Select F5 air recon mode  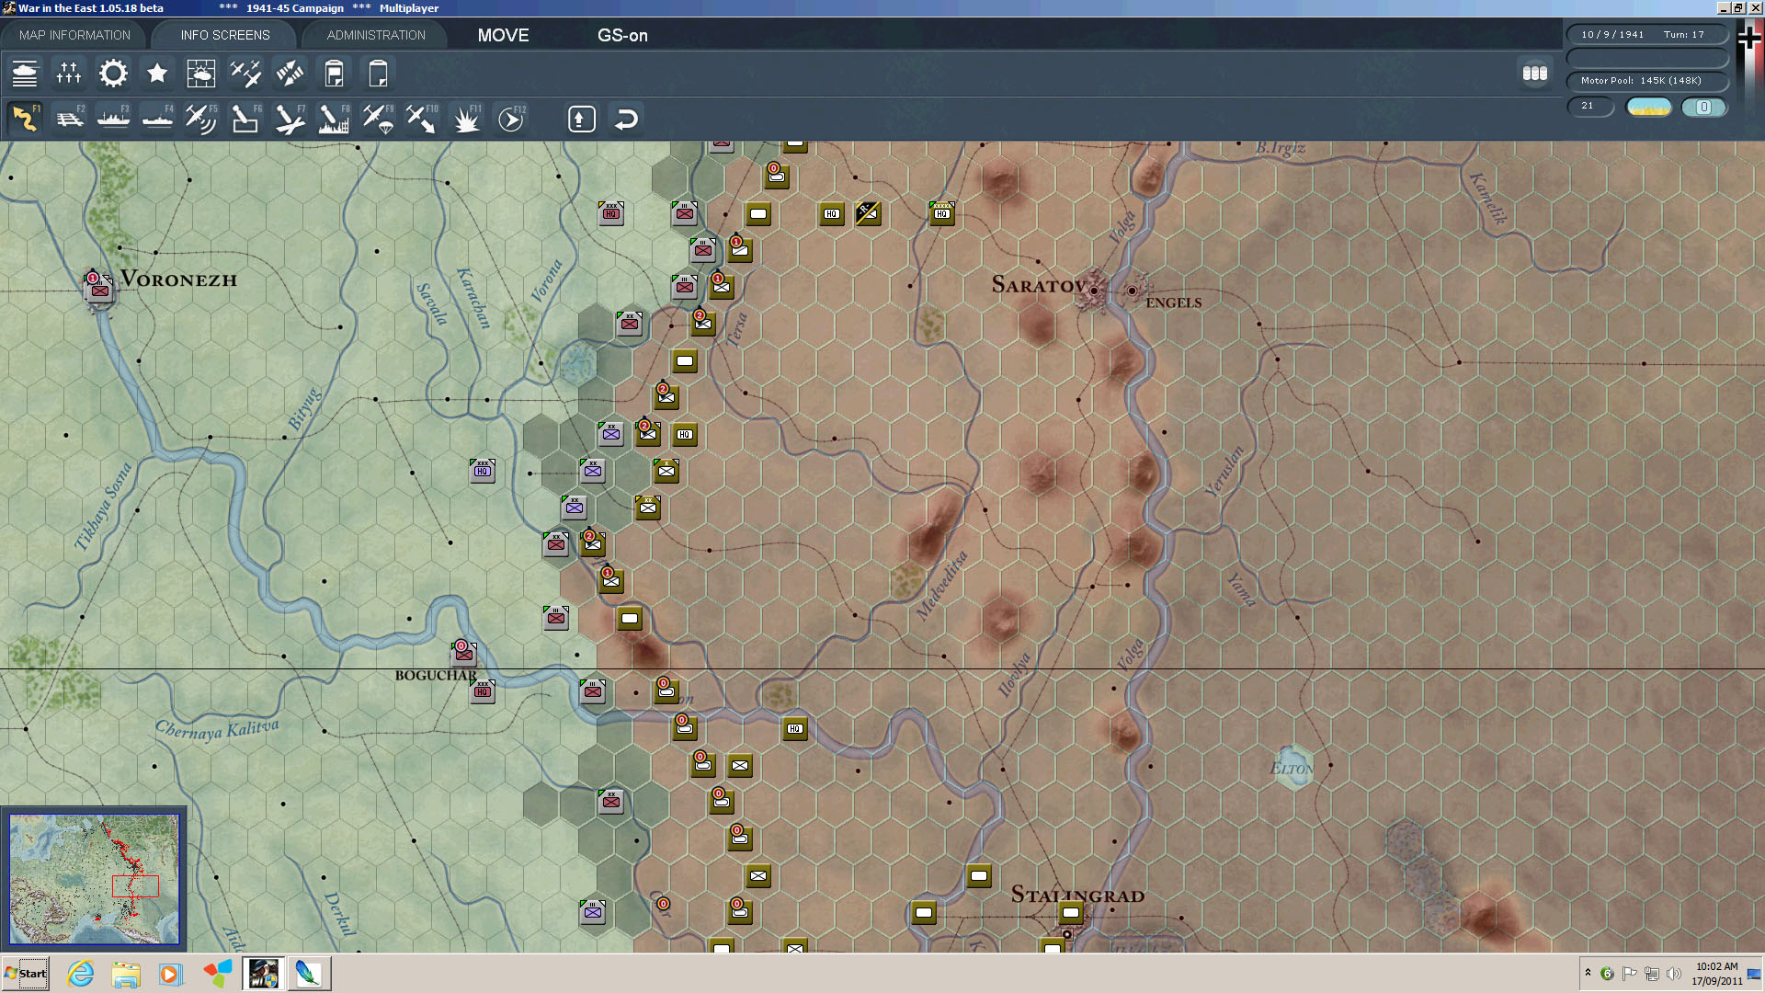pos(201,119)
